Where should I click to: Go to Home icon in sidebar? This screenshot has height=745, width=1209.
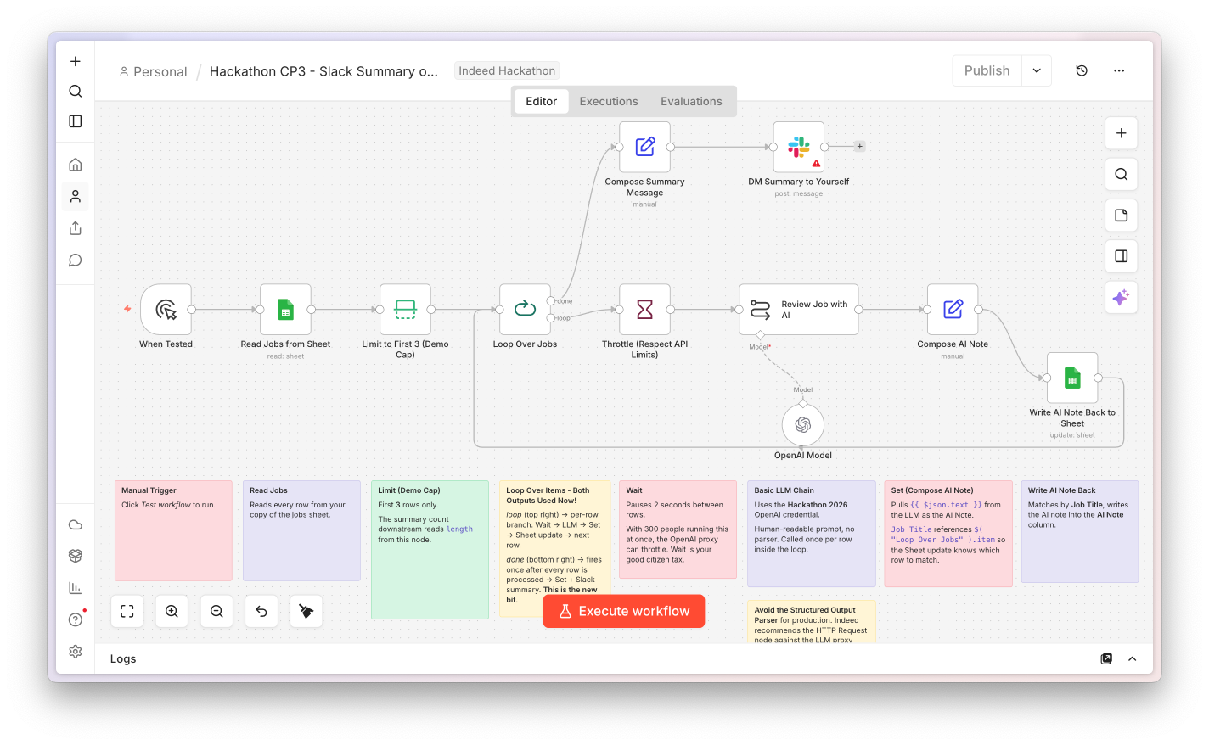point(76,165)
